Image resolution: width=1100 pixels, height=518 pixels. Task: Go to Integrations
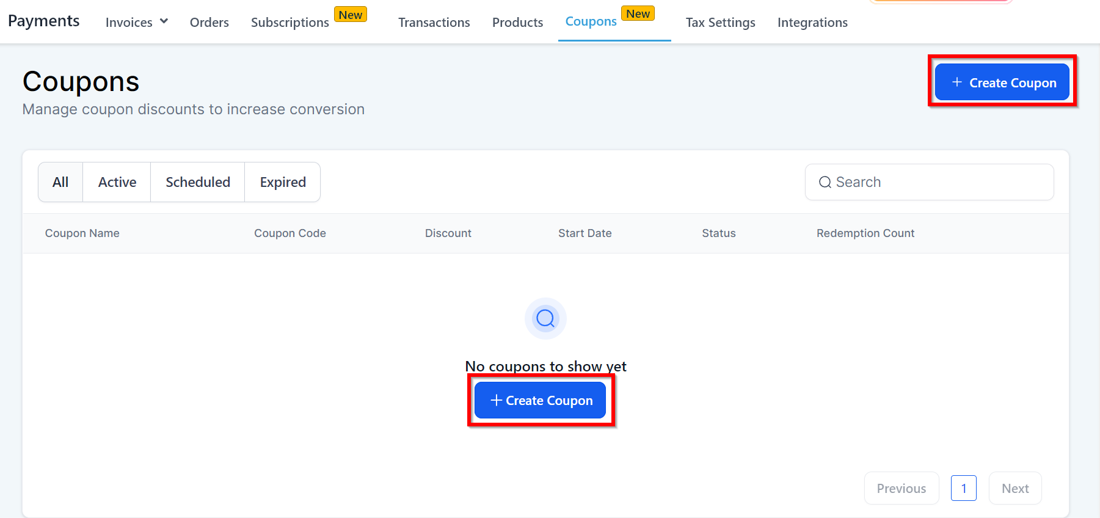812,23
